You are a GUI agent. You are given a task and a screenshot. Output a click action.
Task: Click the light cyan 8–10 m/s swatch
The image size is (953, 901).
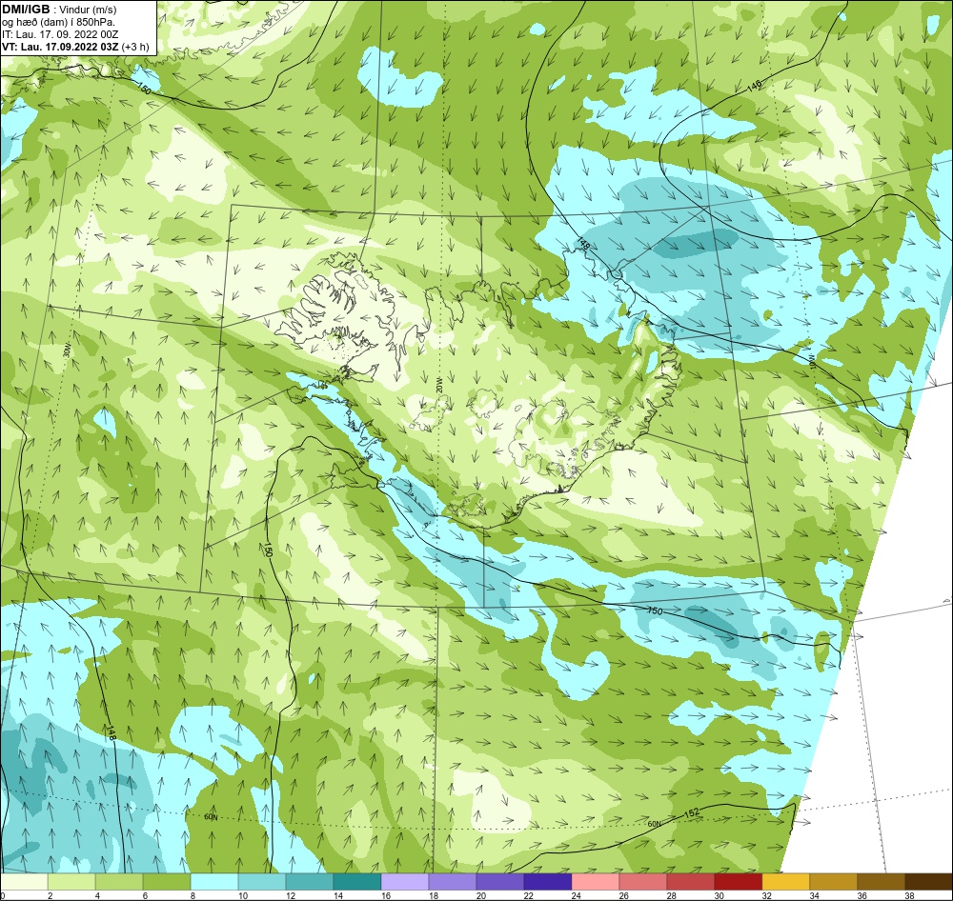click(214, 882)
